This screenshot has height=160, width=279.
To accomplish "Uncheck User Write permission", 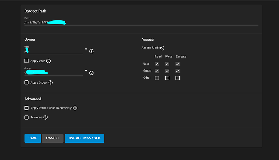I will (167, 64).
